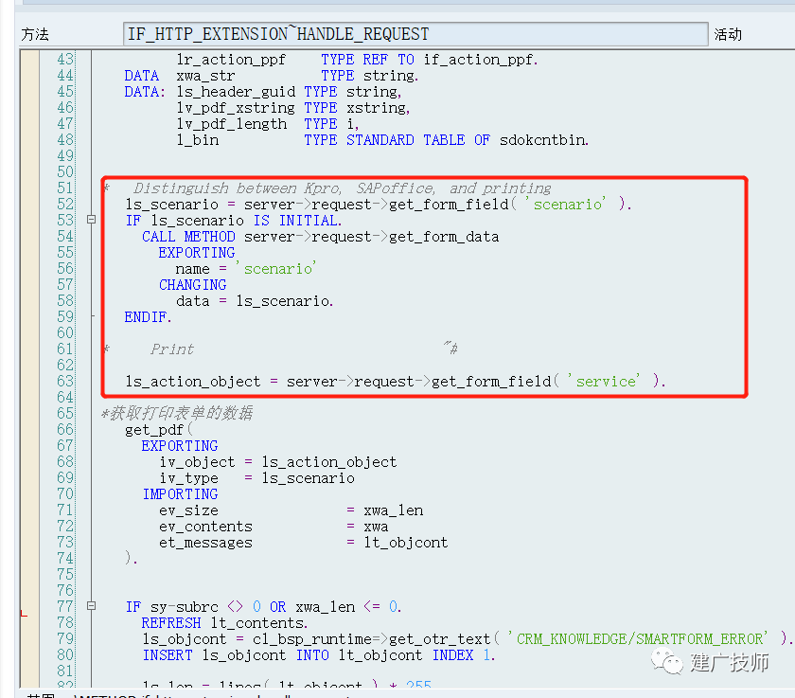
Task: Click the REFRESH keyword on line 78
Action: [171, 623]
